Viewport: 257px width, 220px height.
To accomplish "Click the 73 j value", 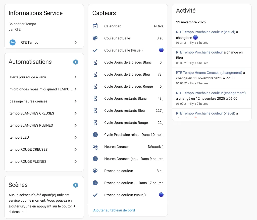I will coord(161,74).
